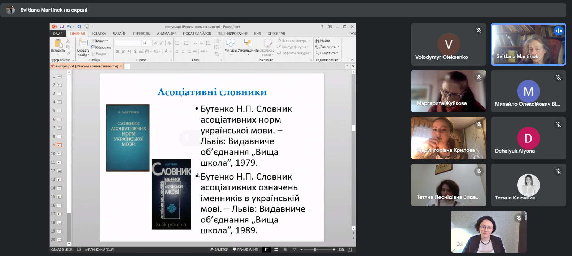Toggle Notes (Заметки) pane in status bar

[x=219, y=250]
